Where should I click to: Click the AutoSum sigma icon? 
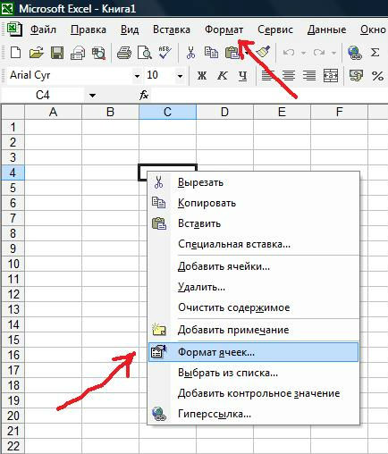[375, 53]
